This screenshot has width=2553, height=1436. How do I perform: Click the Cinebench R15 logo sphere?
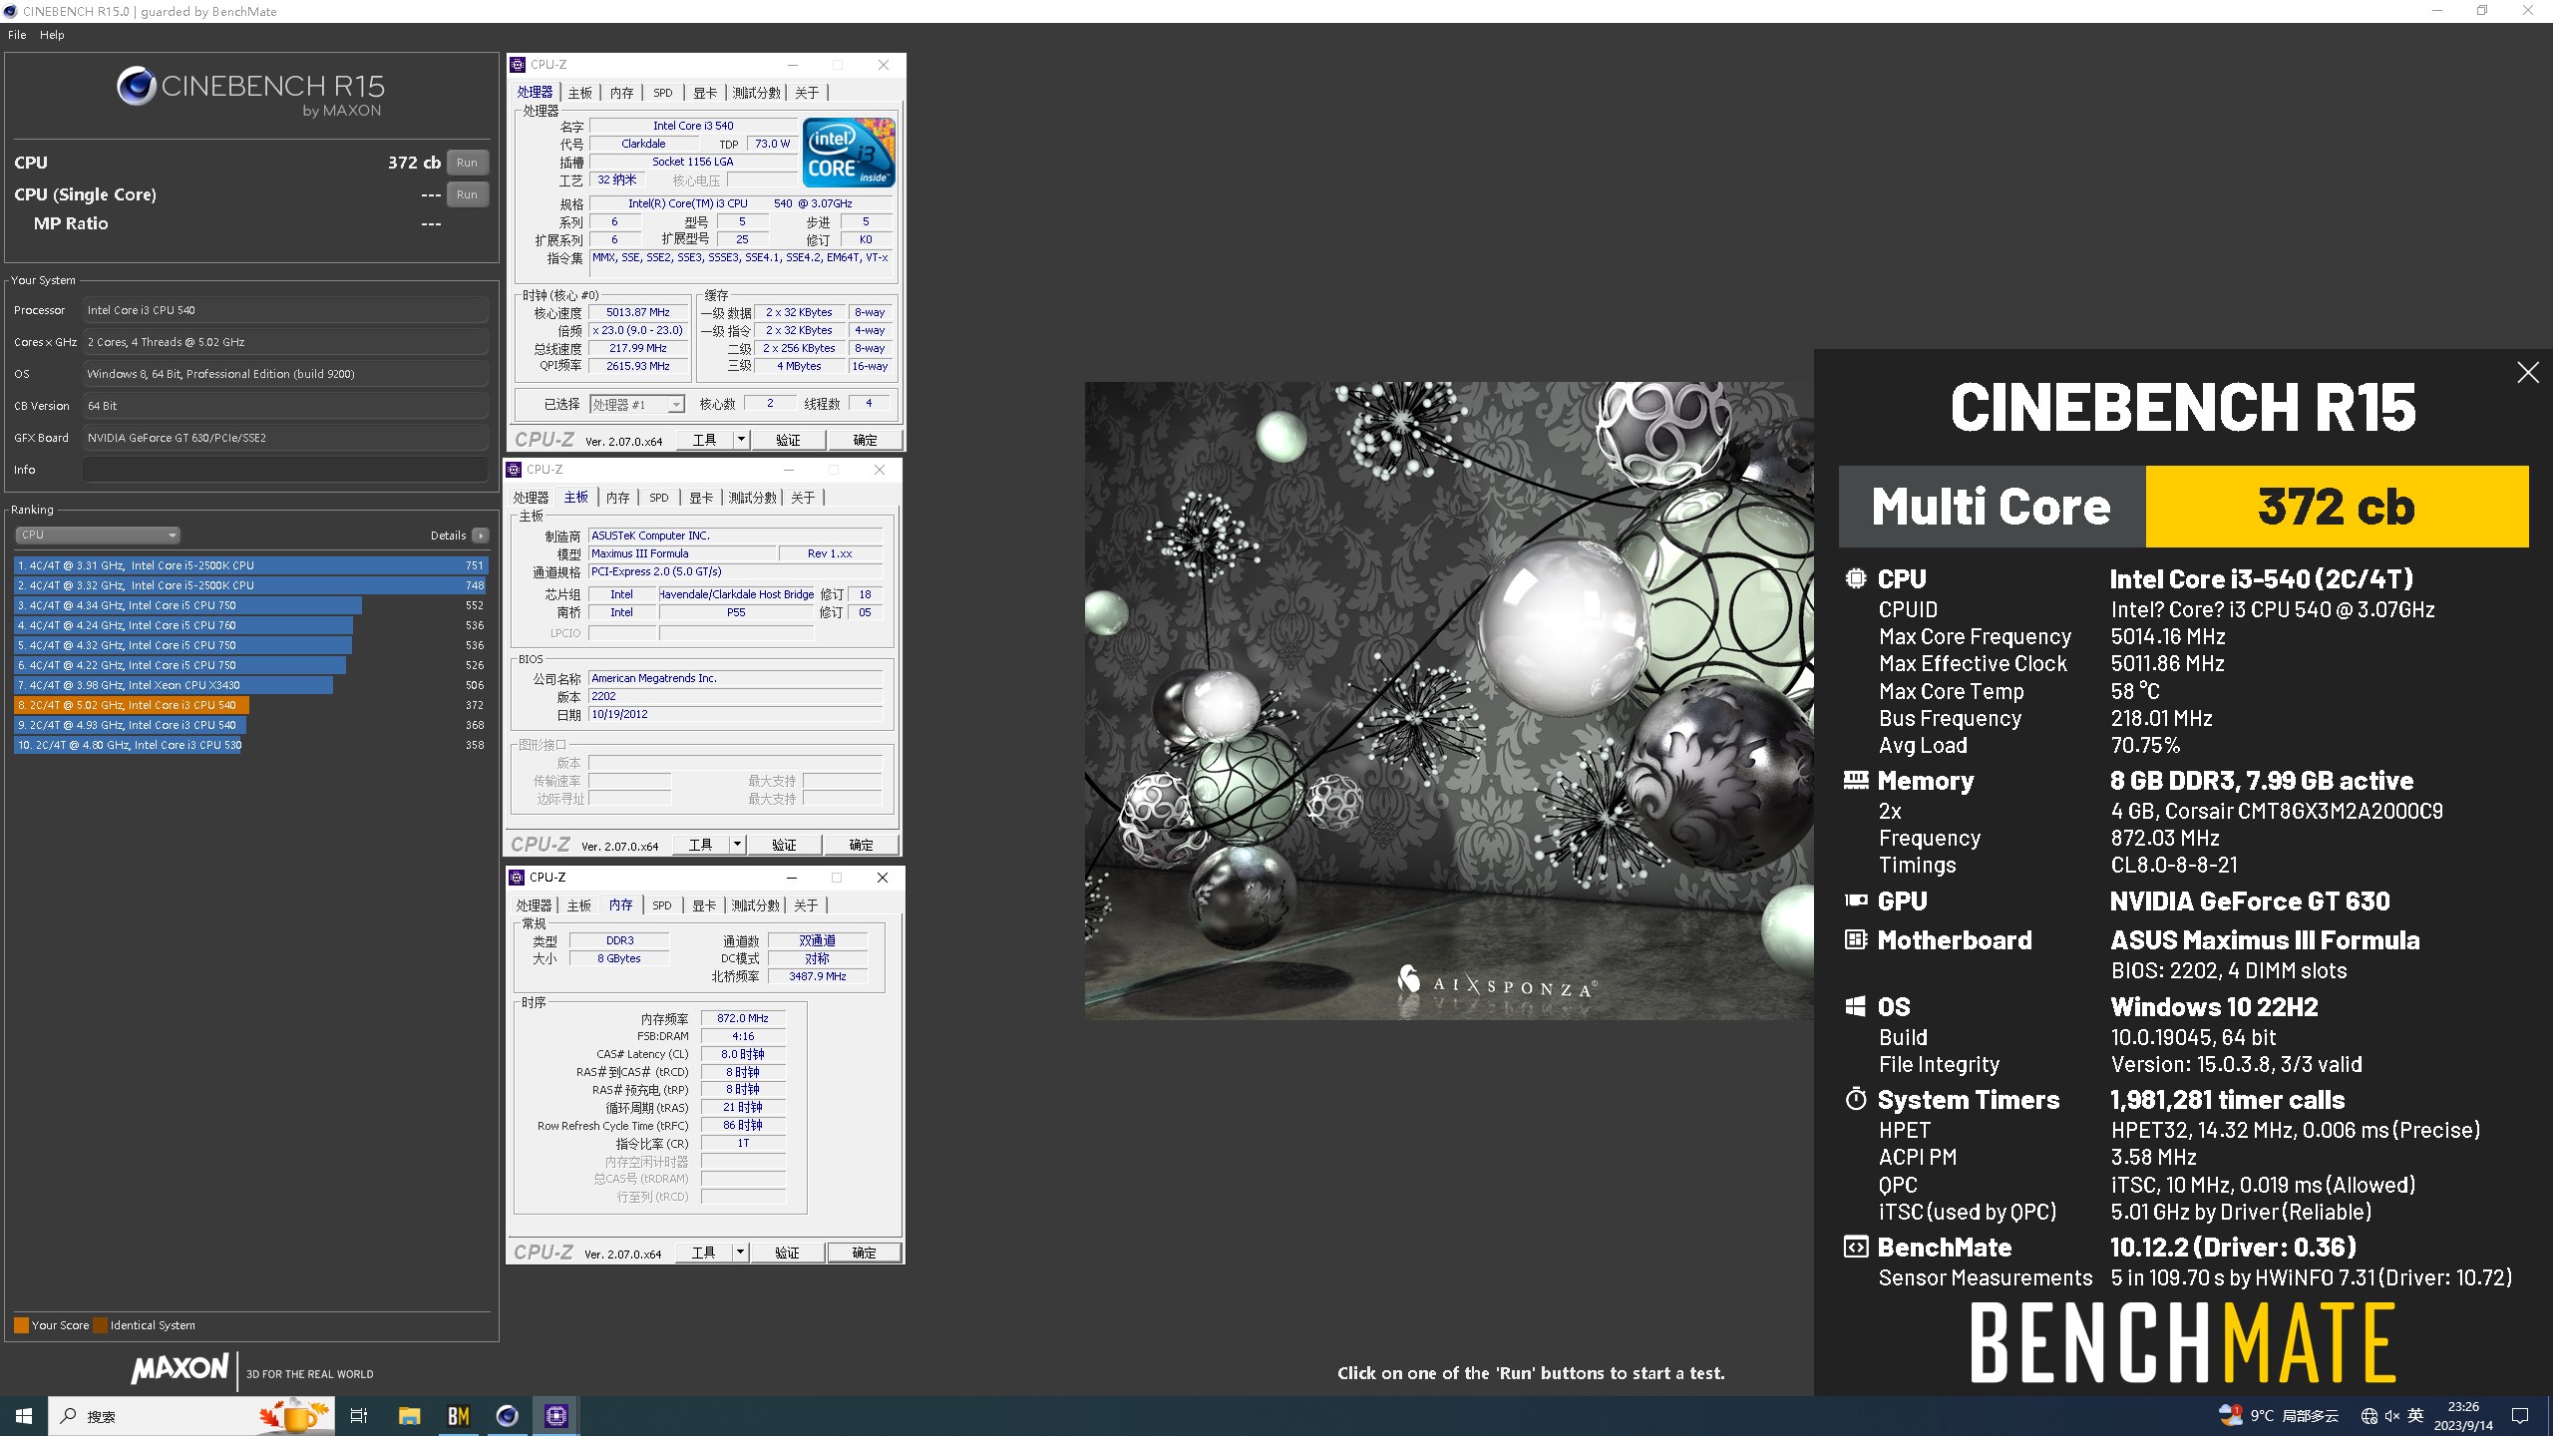(136, 87)
